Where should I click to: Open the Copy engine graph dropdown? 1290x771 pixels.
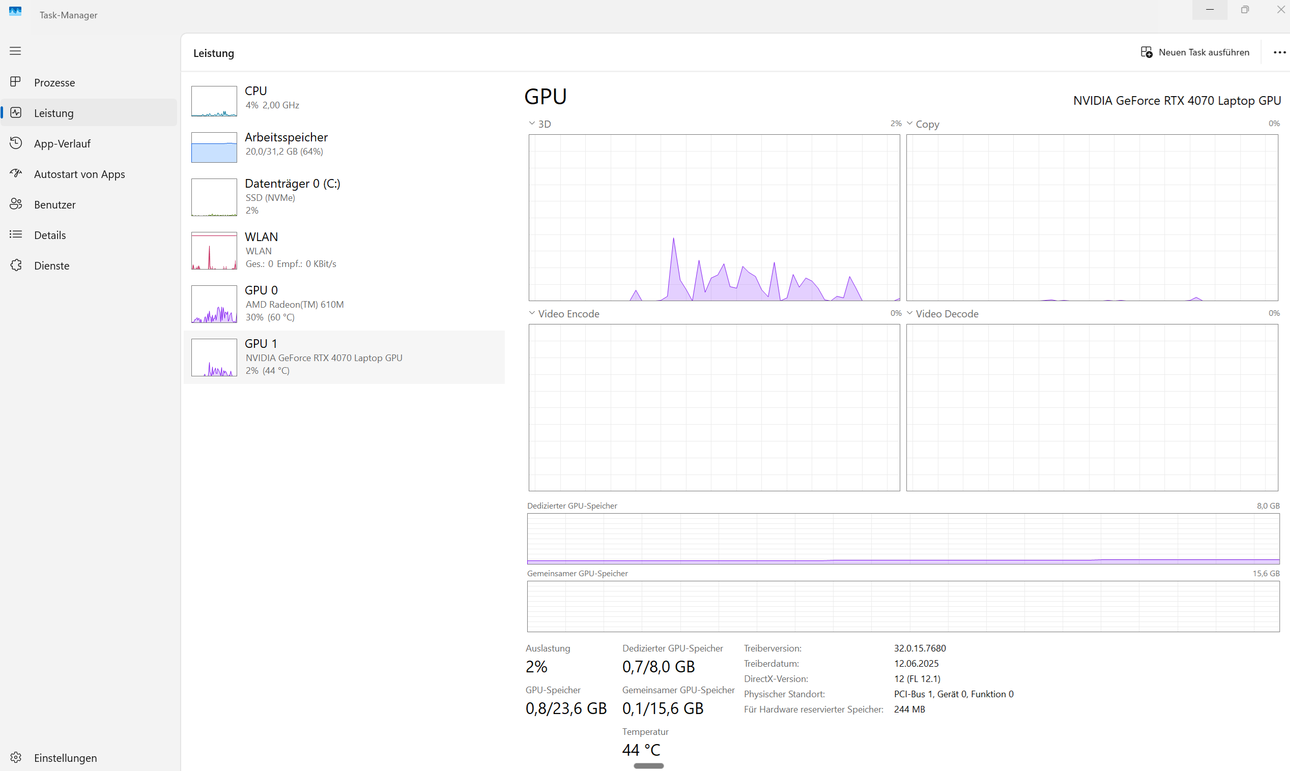909,124
